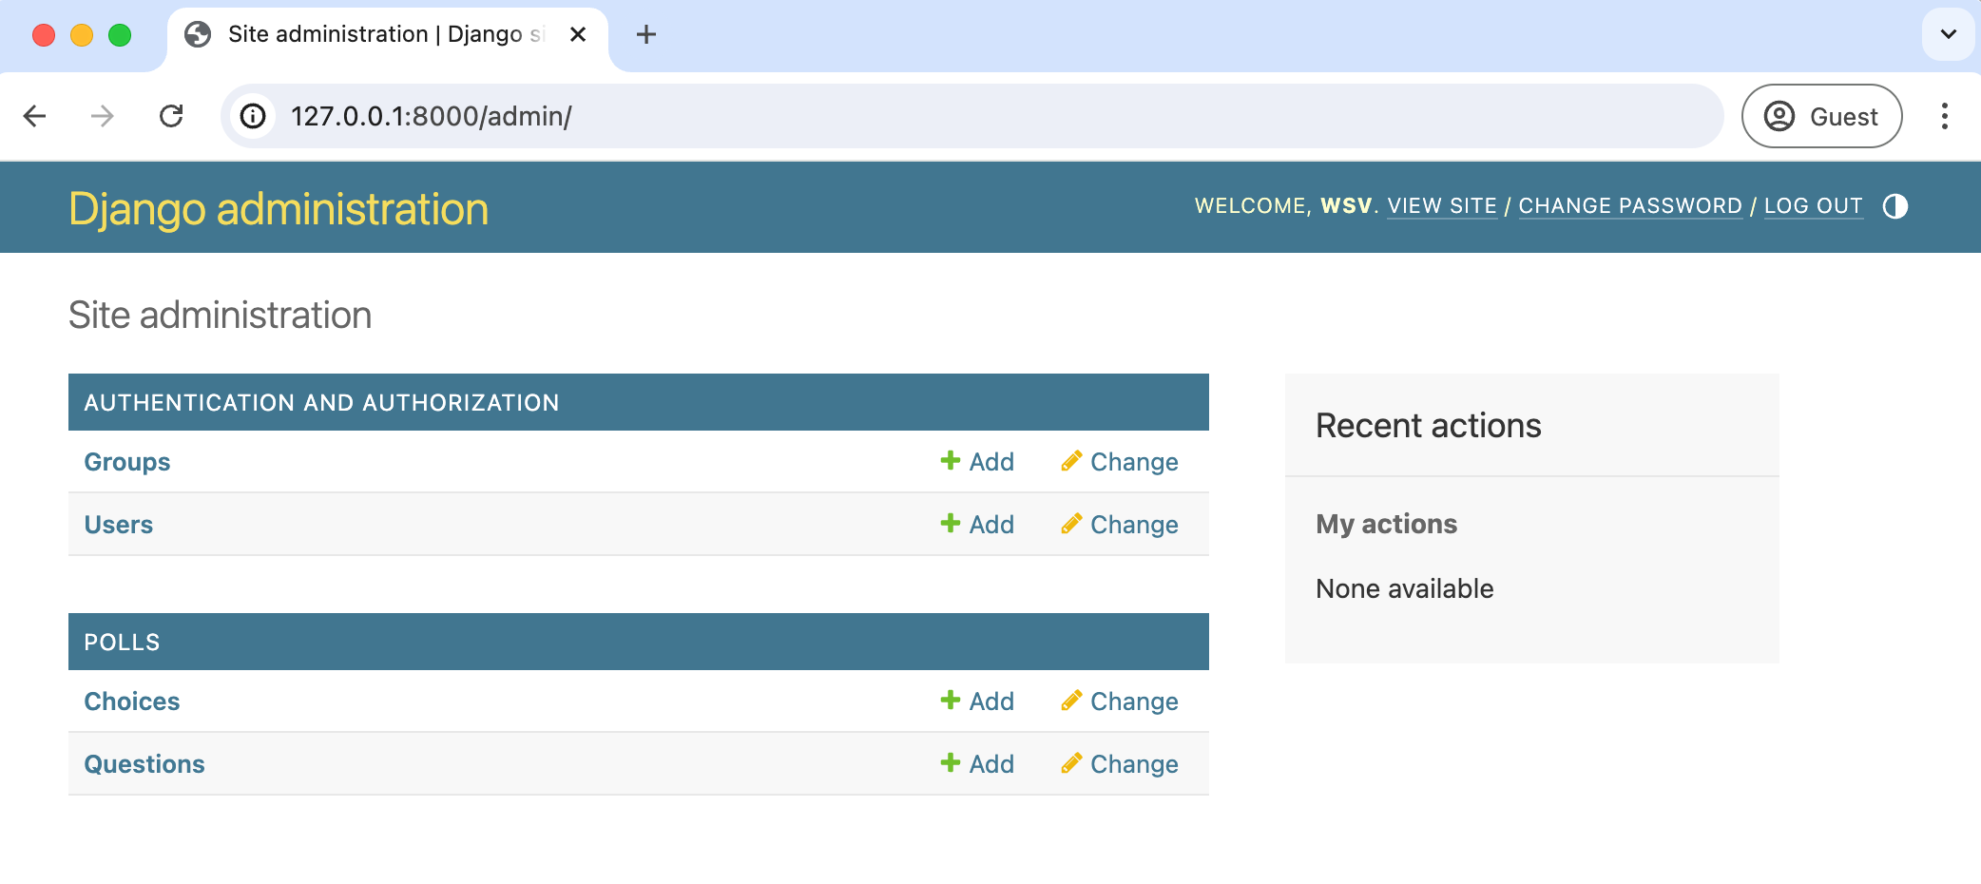This screenshot has height=884, width=1981.
Task: Open a new browser tab
Action: pyautogui.click(x=646, y=35)
